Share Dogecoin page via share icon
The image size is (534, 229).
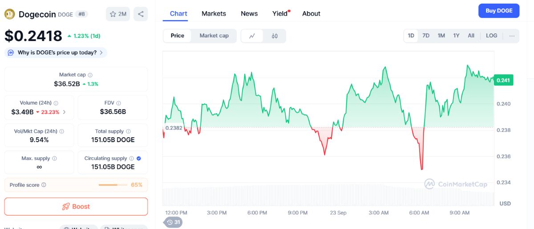click(141, 14)
